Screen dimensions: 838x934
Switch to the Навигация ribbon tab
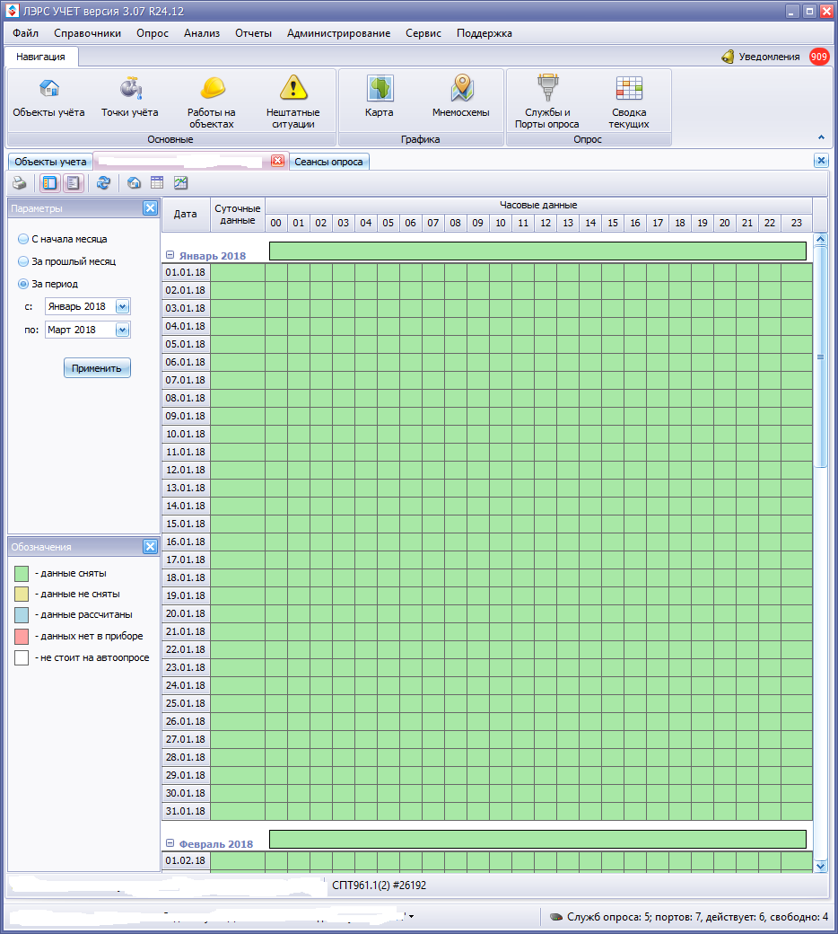pos(40,57)
